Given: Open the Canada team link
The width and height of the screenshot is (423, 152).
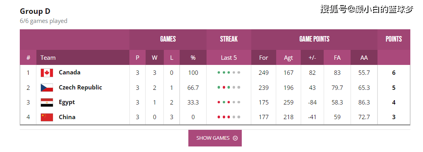Looking at the screenshot, I should (x=70, y=72).
